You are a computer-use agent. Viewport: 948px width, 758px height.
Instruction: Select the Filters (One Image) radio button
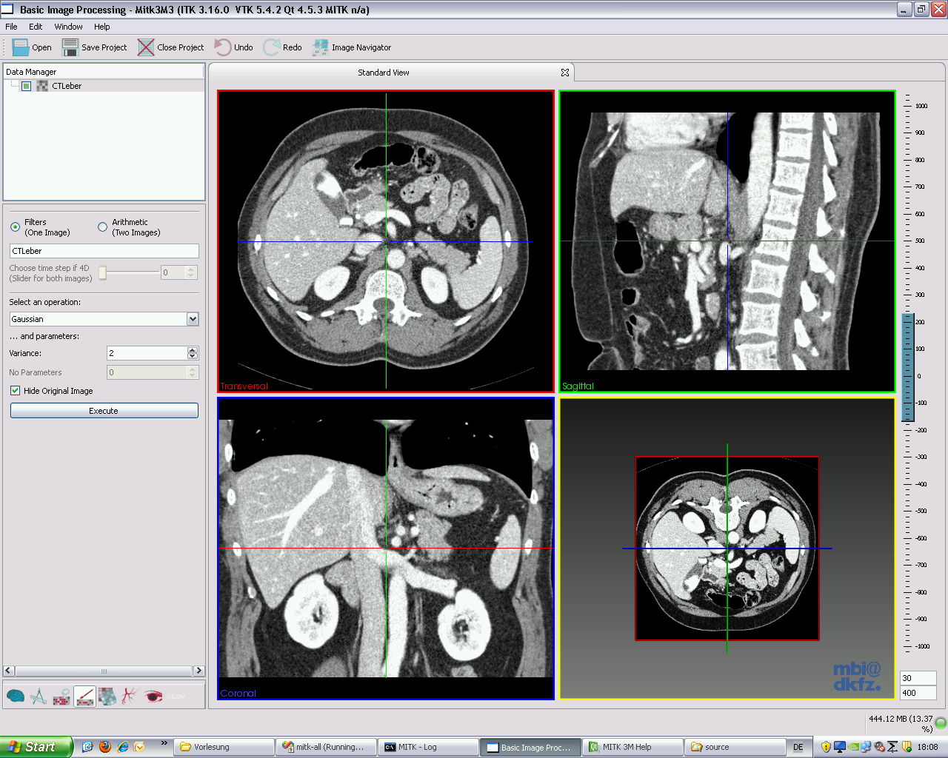pos(15,227)
